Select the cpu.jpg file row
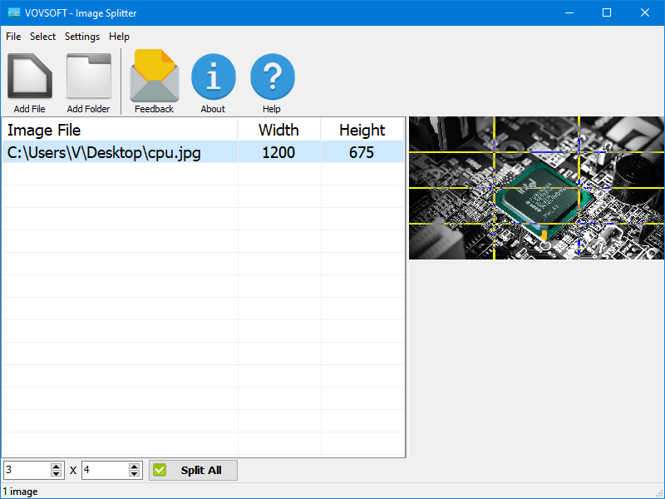 (x=104, y=152)
